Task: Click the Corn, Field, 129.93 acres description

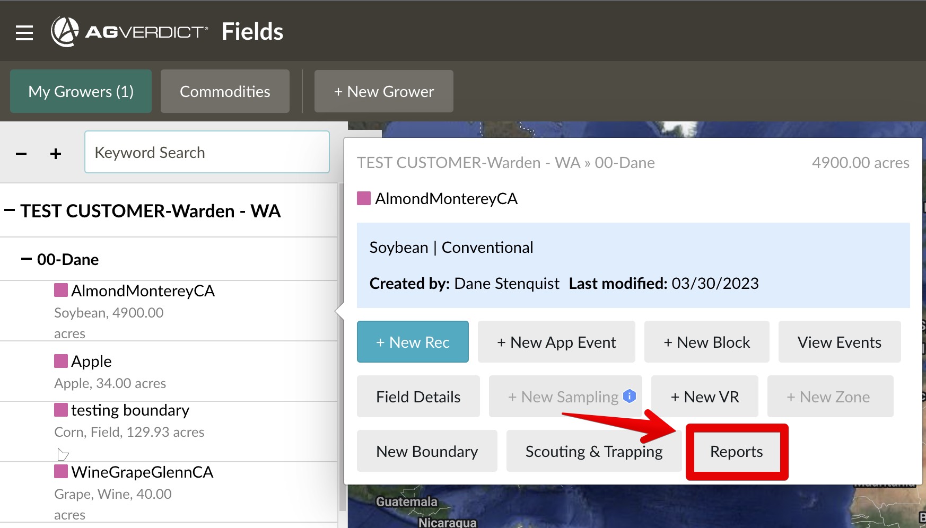Action: (129, 432)
